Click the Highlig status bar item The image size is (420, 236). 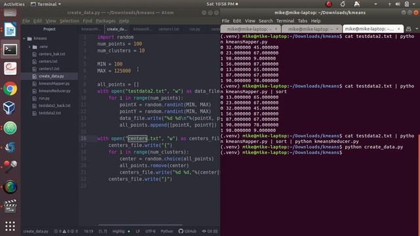pos(118,231)
